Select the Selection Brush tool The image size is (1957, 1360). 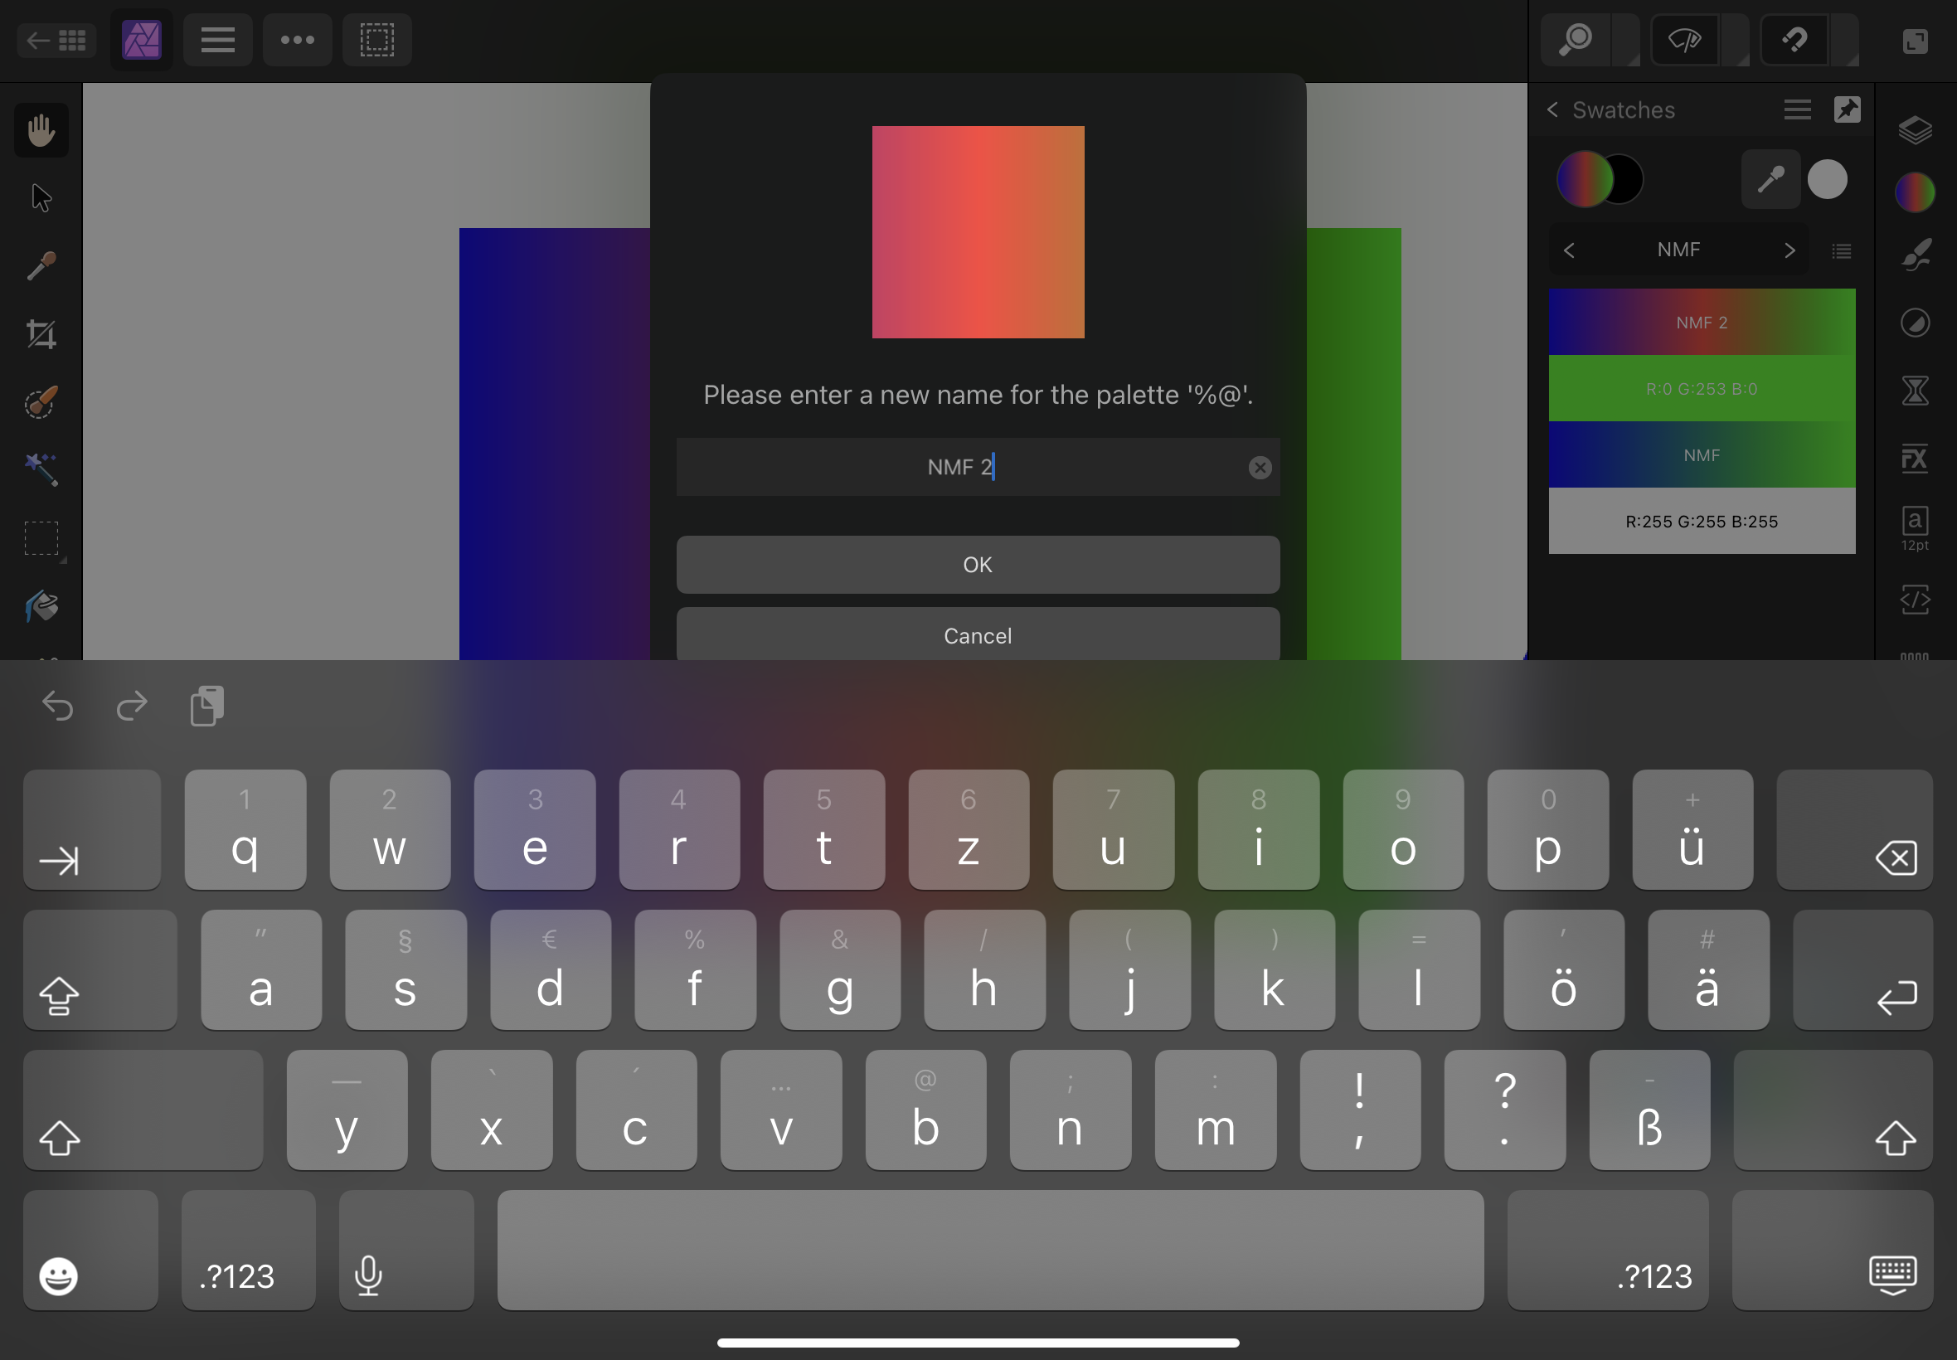point(41,402)
